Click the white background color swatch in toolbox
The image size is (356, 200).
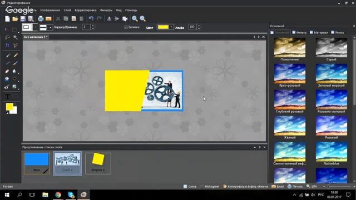point(14,111)
